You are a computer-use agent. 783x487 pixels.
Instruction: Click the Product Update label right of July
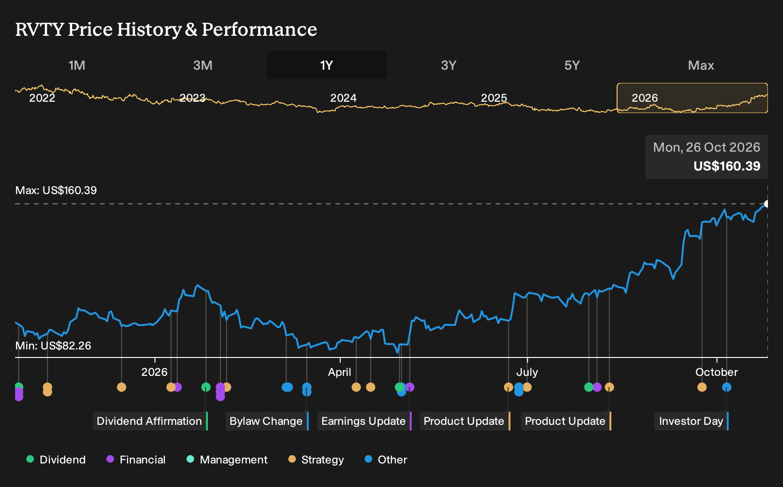point(566,421)
